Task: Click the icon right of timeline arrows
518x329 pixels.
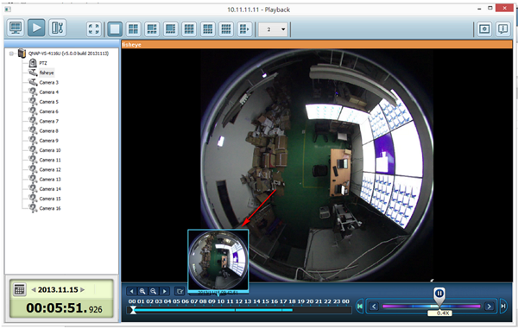Action: coord(180,291)
